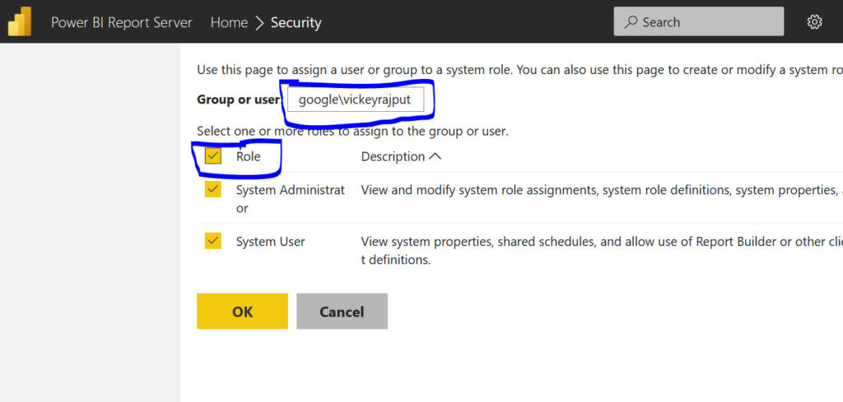Click the 'Use this page to assign' text
Screen dimensions: 843x402
(x=520, y=70)
